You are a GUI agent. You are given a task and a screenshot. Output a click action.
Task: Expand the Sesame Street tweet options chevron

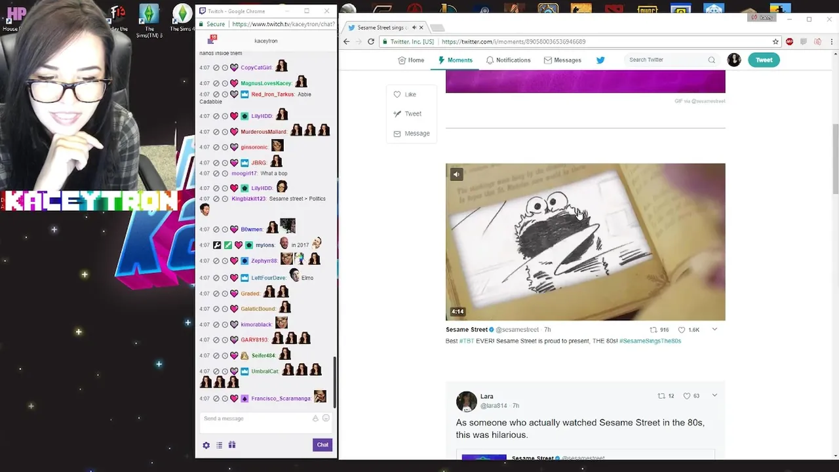pyautogui.click(x=714, y=330)
